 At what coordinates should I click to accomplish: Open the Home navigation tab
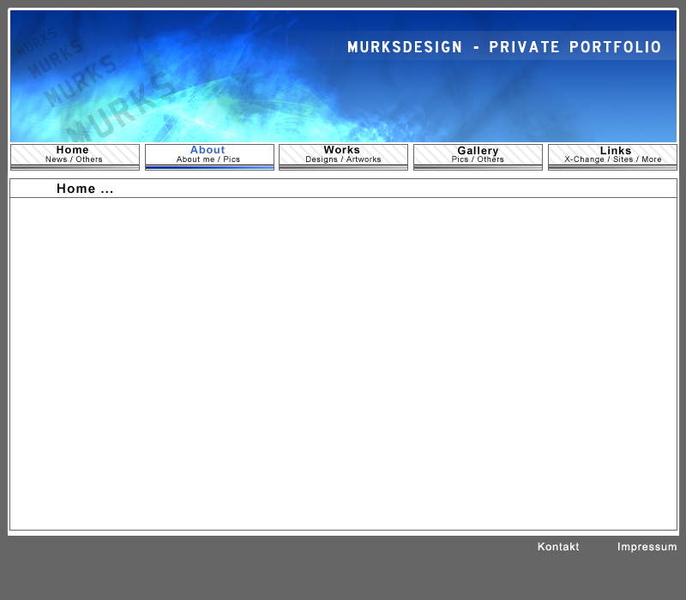74,150
